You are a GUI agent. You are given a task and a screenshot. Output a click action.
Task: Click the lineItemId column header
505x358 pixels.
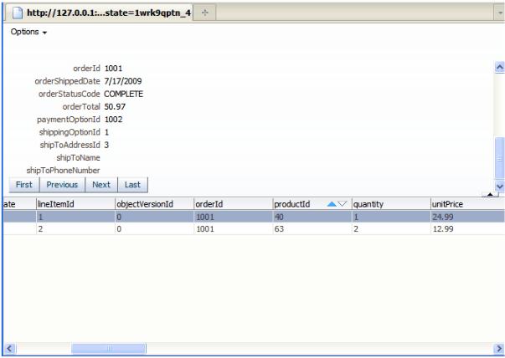[75, 204]
